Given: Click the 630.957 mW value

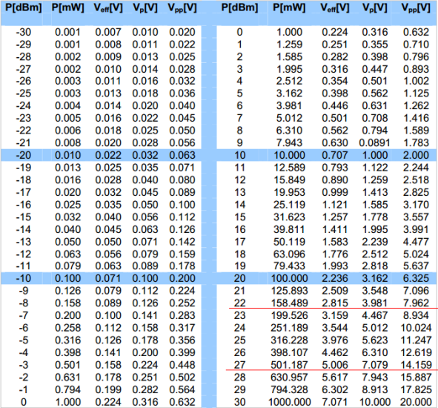Looking at the screenshot, I should (x=289, y=378).
